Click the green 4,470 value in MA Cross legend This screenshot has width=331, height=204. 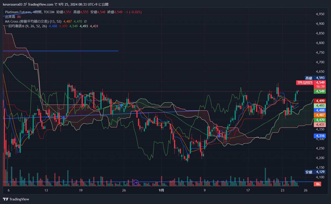[x=78, y=21]
